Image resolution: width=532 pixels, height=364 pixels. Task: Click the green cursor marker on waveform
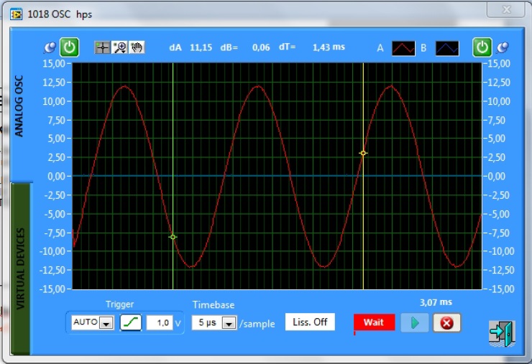tap(173, 237)
